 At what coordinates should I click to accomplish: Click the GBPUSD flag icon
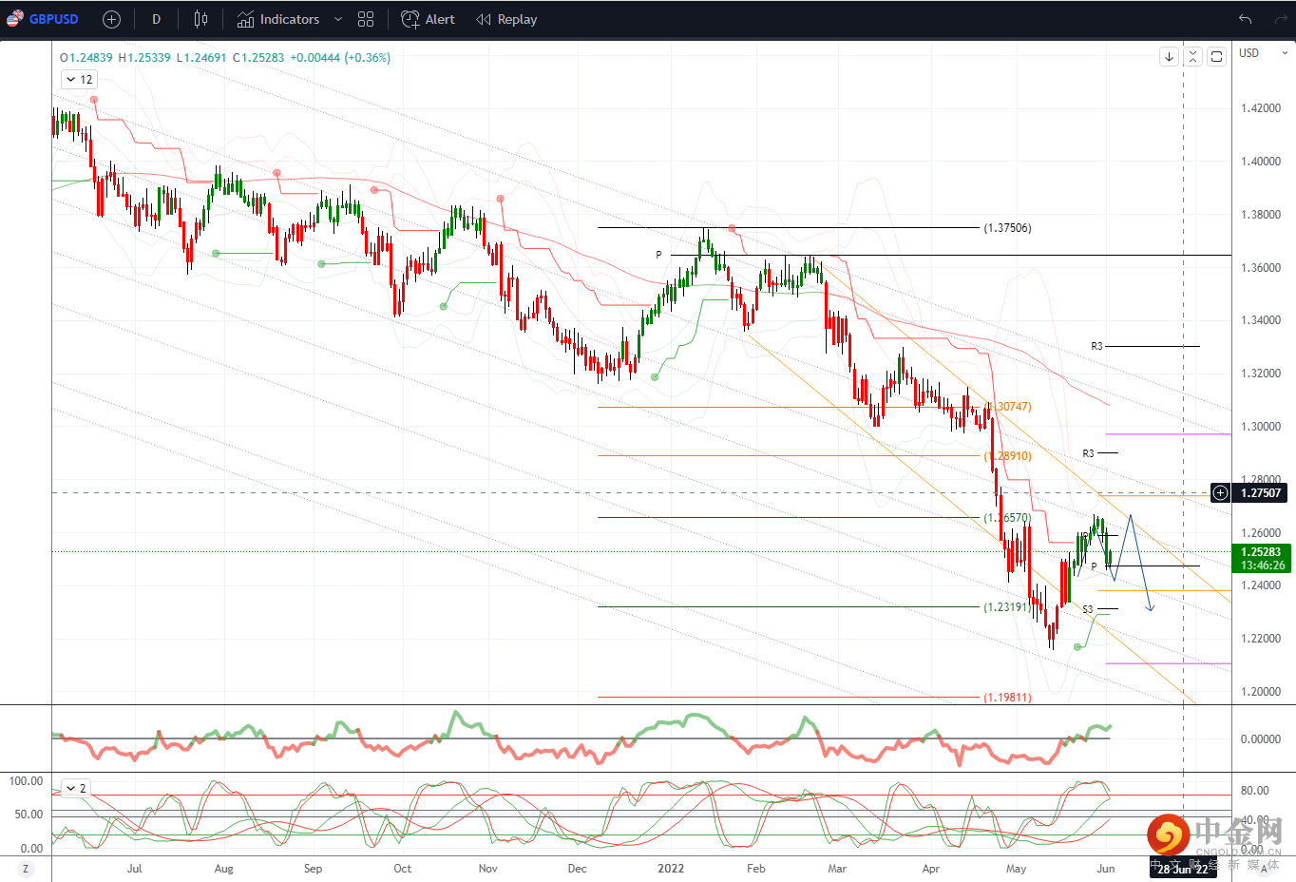14,19
